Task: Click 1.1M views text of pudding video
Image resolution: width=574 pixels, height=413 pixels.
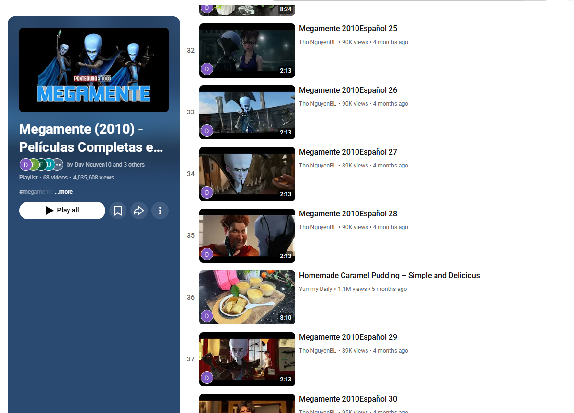Action: click(x=352, y=289)
